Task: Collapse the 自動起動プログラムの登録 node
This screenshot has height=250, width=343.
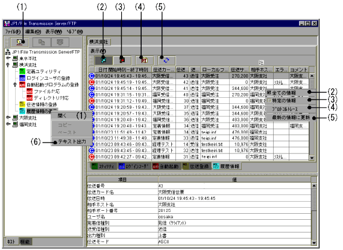Action: pos(15,85)
